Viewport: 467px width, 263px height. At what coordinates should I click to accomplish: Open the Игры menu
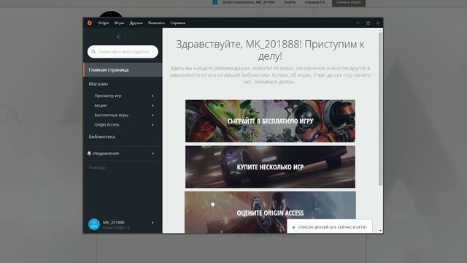pyautogui.click(x=119, y=23)
